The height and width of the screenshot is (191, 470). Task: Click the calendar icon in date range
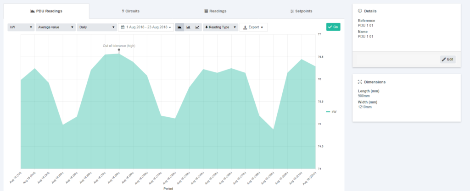pyautogui.click(x=123, y=27)
